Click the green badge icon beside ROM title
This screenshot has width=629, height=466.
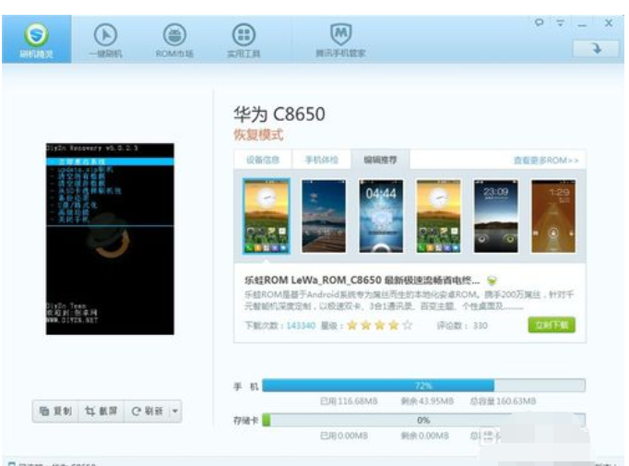click(493, 281)
